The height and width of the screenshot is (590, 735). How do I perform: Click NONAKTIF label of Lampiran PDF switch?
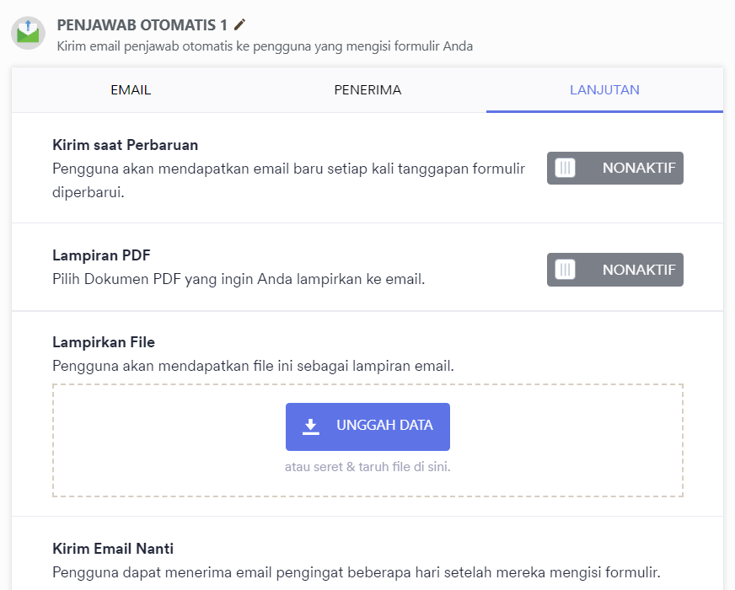point(639,270)
